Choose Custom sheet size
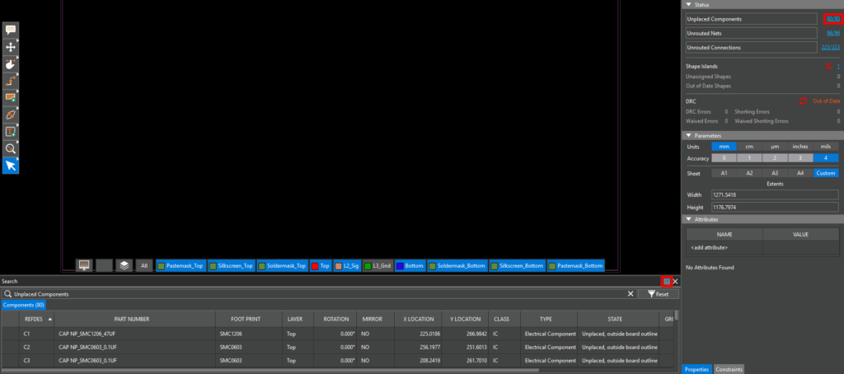The width and height of the screenshot is (844, 374). click(826, 173)
